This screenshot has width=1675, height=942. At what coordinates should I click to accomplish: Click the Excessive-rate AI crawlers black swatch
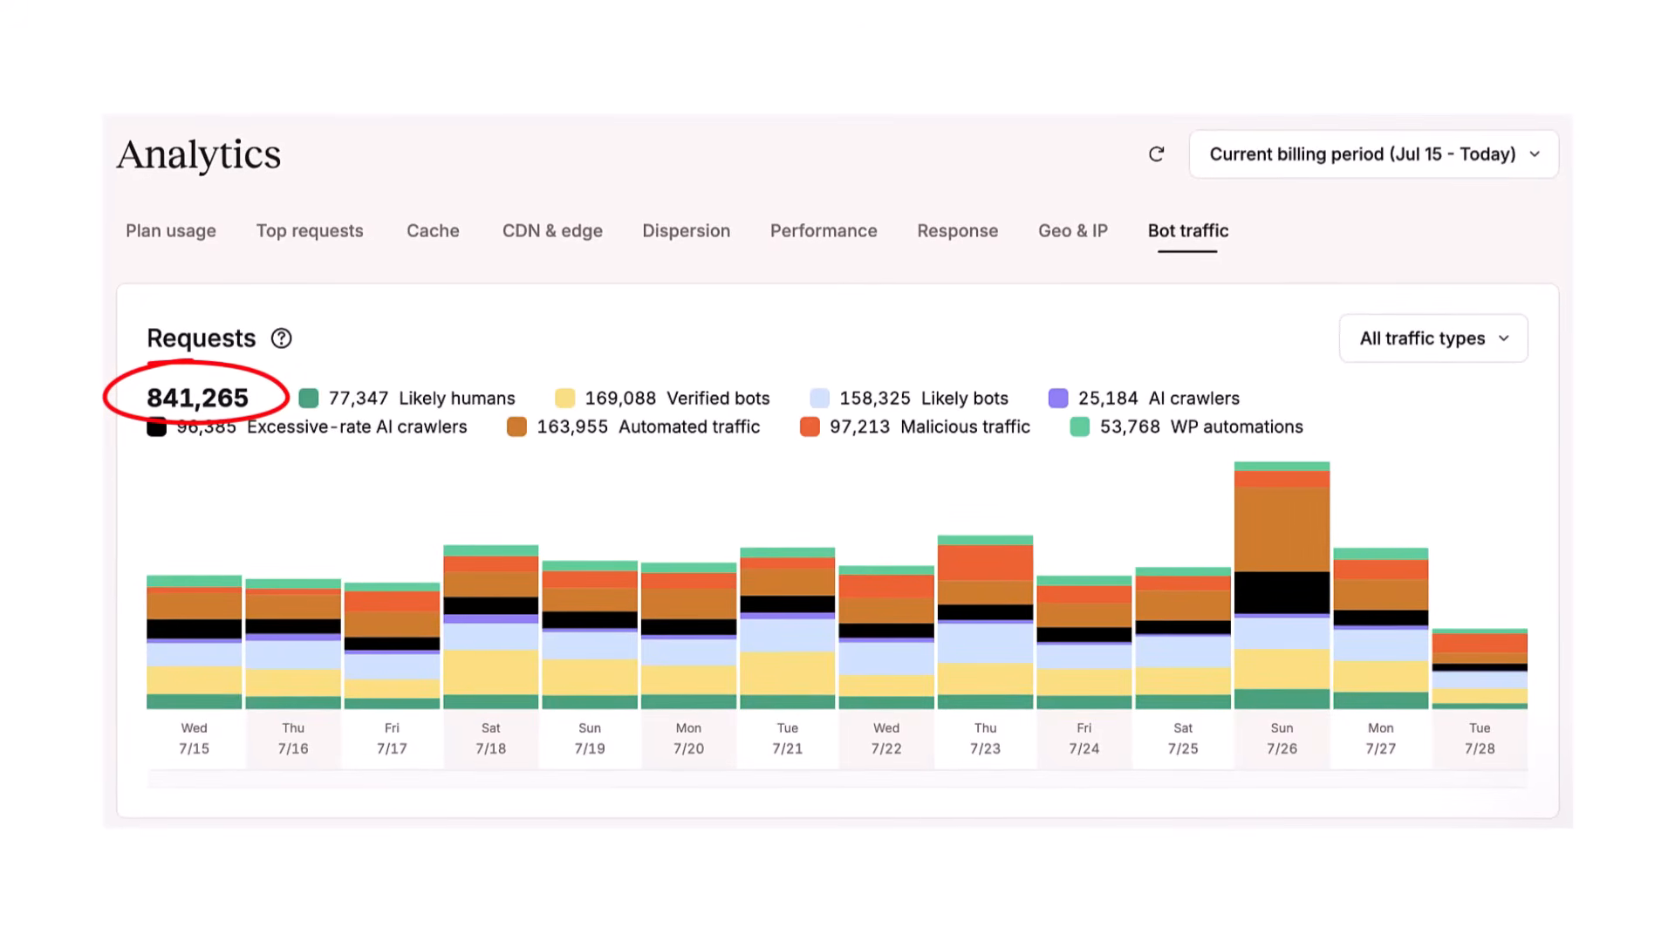(x=156, y=427)
